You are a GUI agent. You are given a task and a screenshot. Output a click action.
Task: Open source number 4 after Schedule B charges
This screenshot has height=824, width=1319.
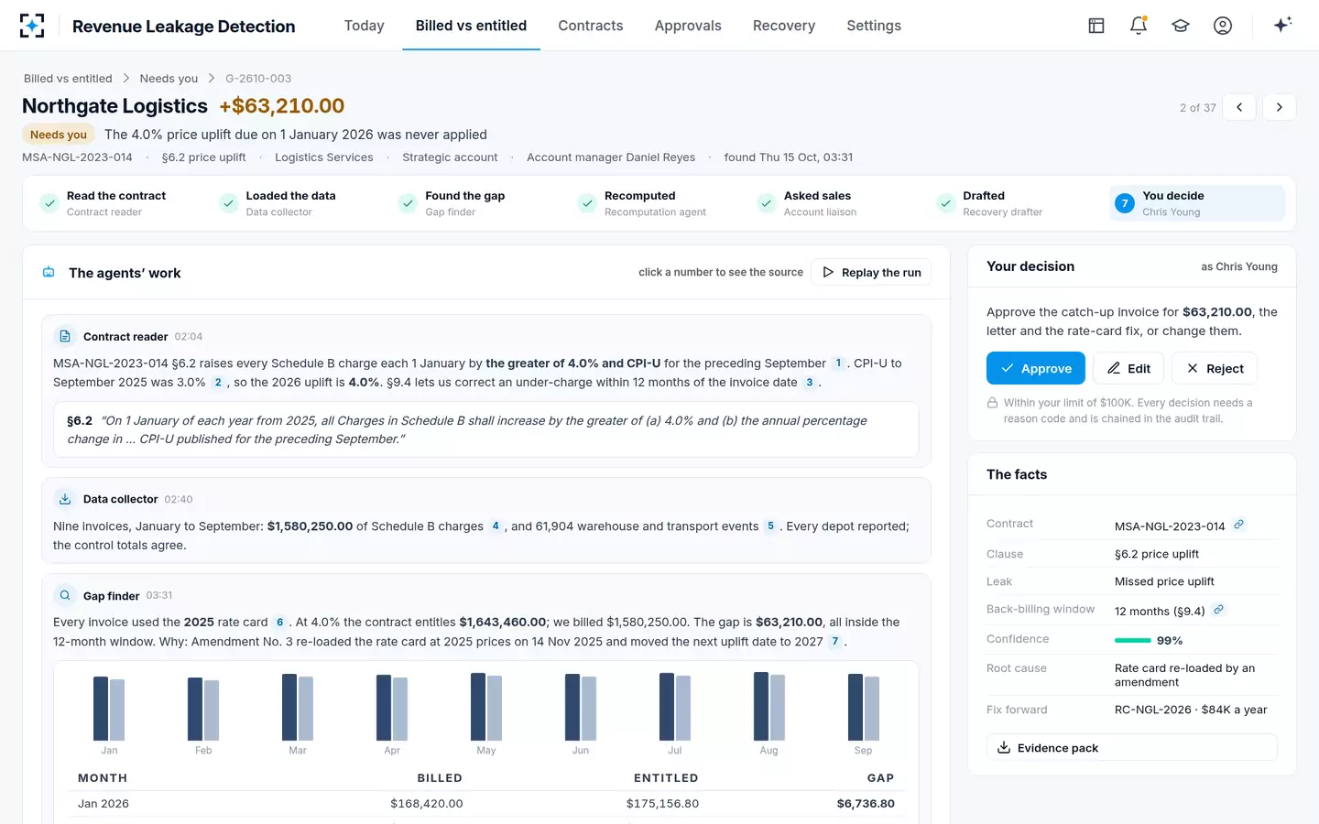click(496, 526)
